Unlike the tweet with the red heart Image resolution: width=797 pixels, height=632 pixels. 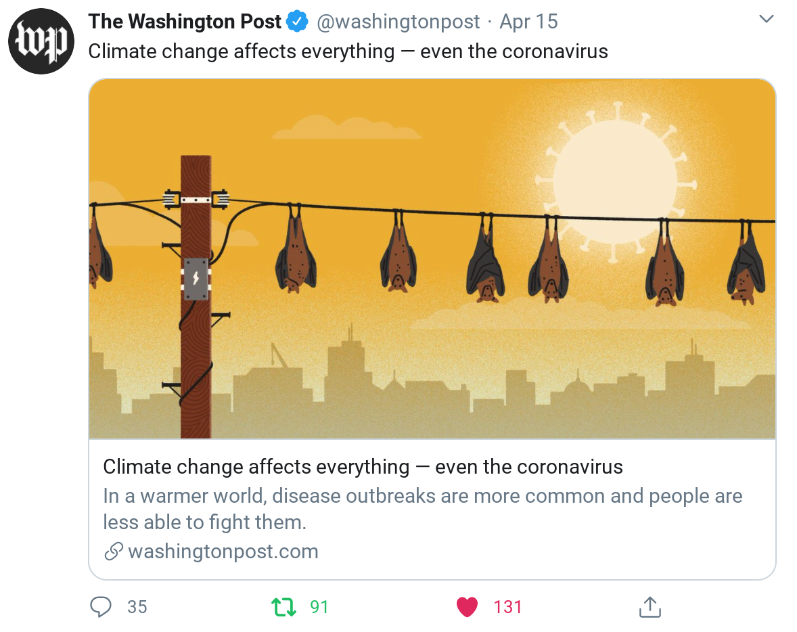pos(467,606)
